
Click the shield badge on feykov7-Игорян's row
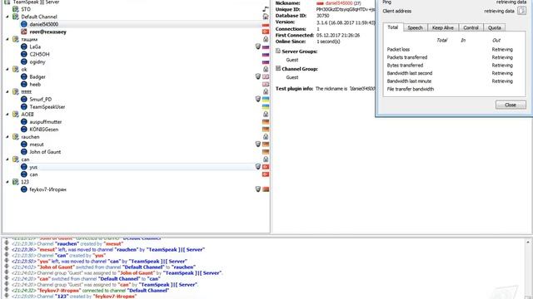258,189
